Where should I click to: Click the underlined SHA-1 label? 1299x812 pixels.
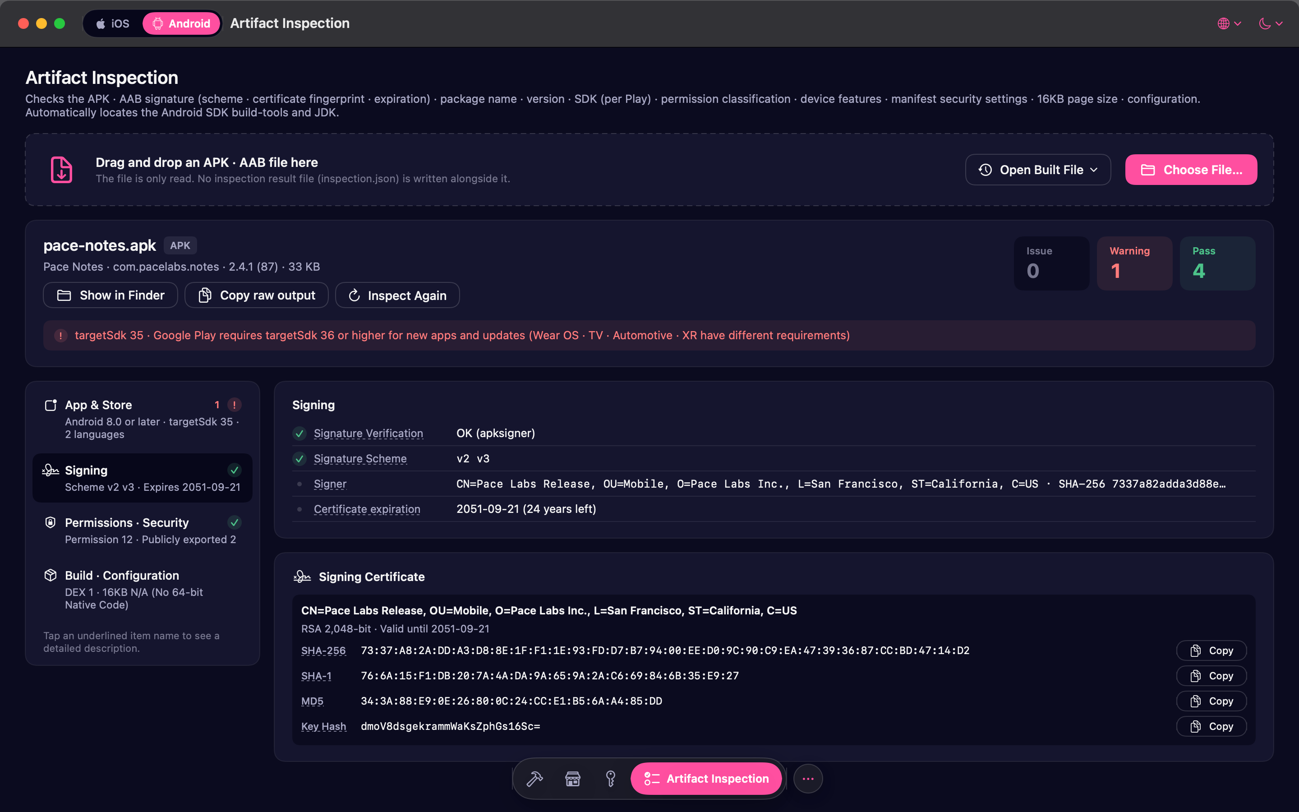pos(316,676)
